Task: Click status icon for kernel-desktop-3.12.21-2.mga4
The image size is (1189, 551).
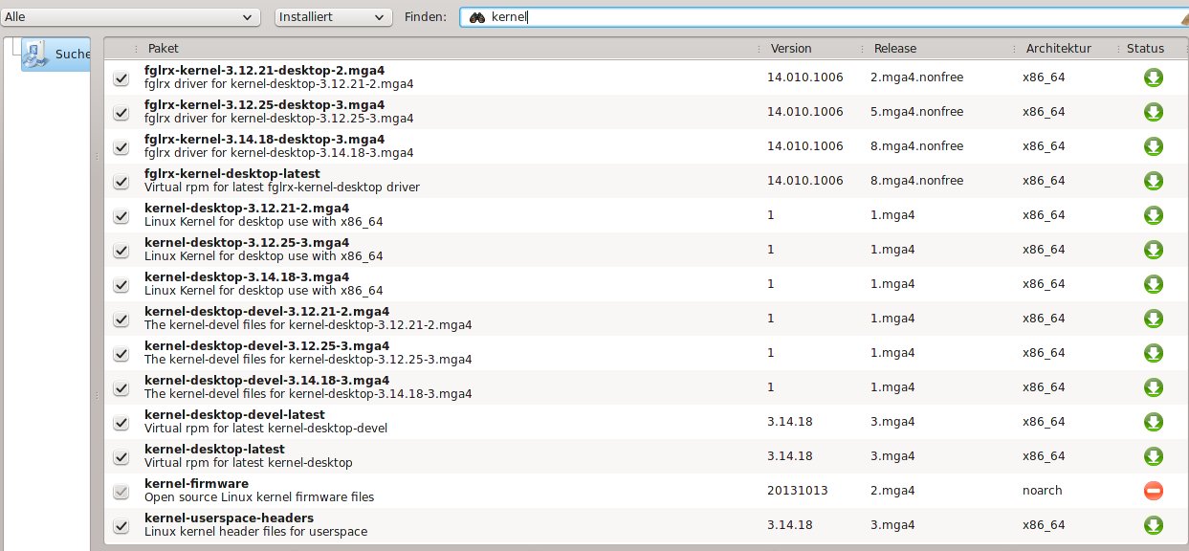Action: click(1154, 215)
